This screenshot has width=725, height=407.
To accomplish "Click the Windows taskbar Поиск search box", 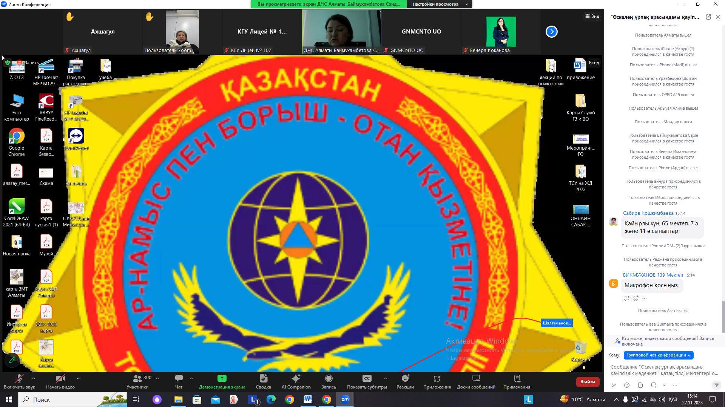I will tap(72, 399).
